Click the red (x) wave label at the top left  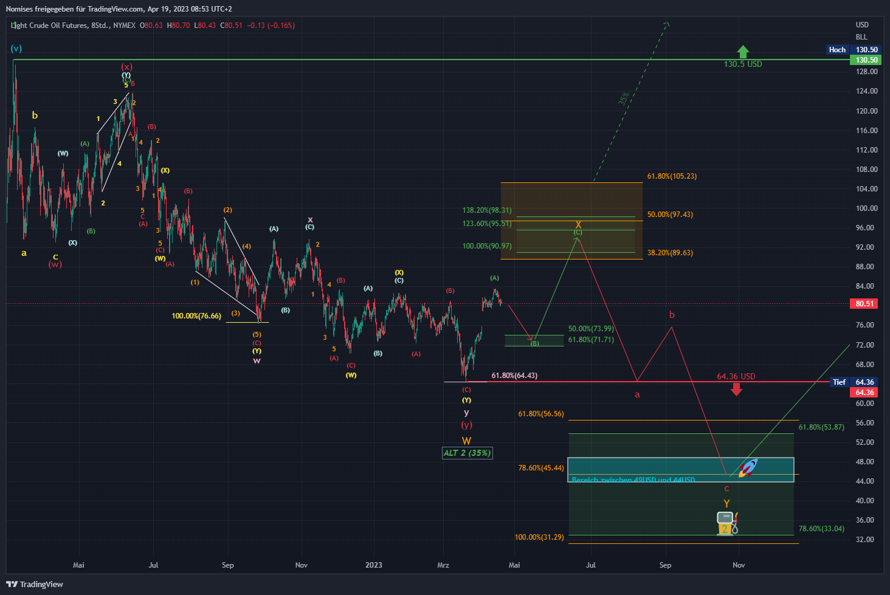(x=126, y=67)
